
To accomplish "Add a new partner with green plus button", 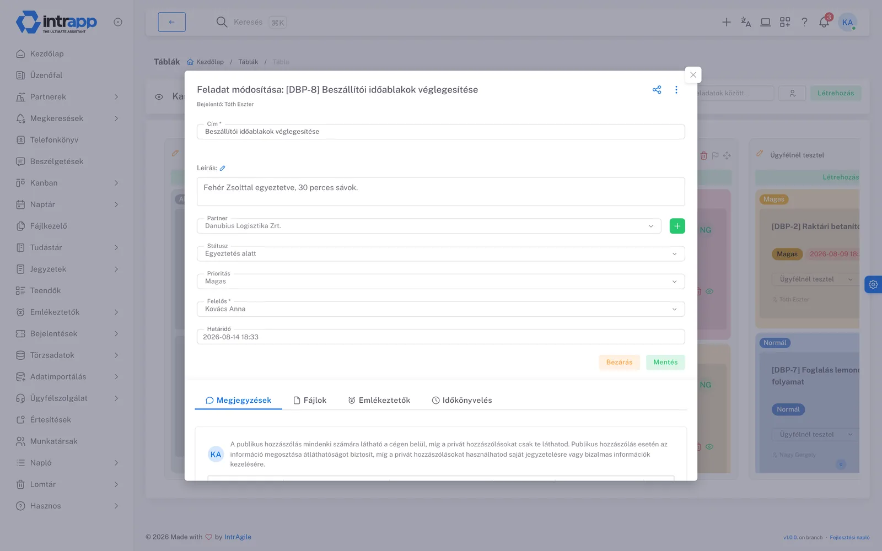I will click(x=677, y=226).
